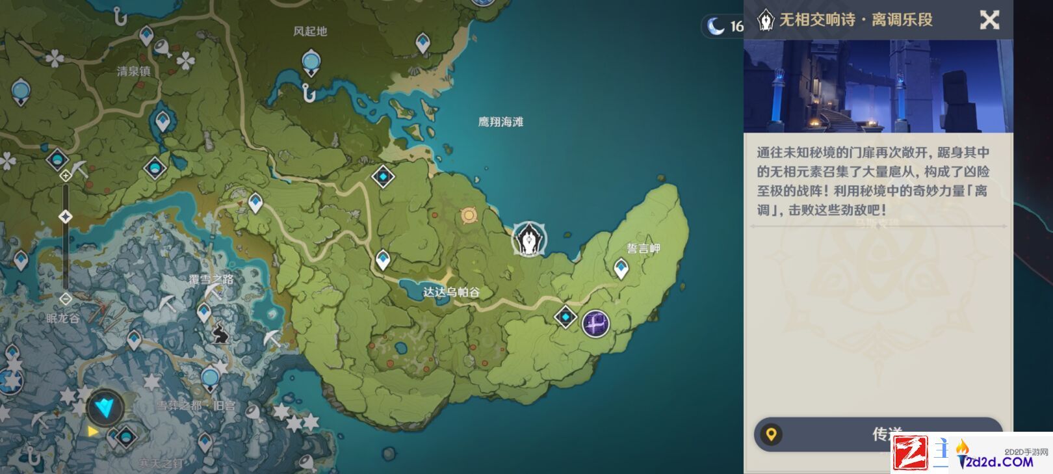Click the orange sun-shaped marker on the map
The width and height of the screenshot is (1053, 474).
pyautogui.click(x=469, y=215)
